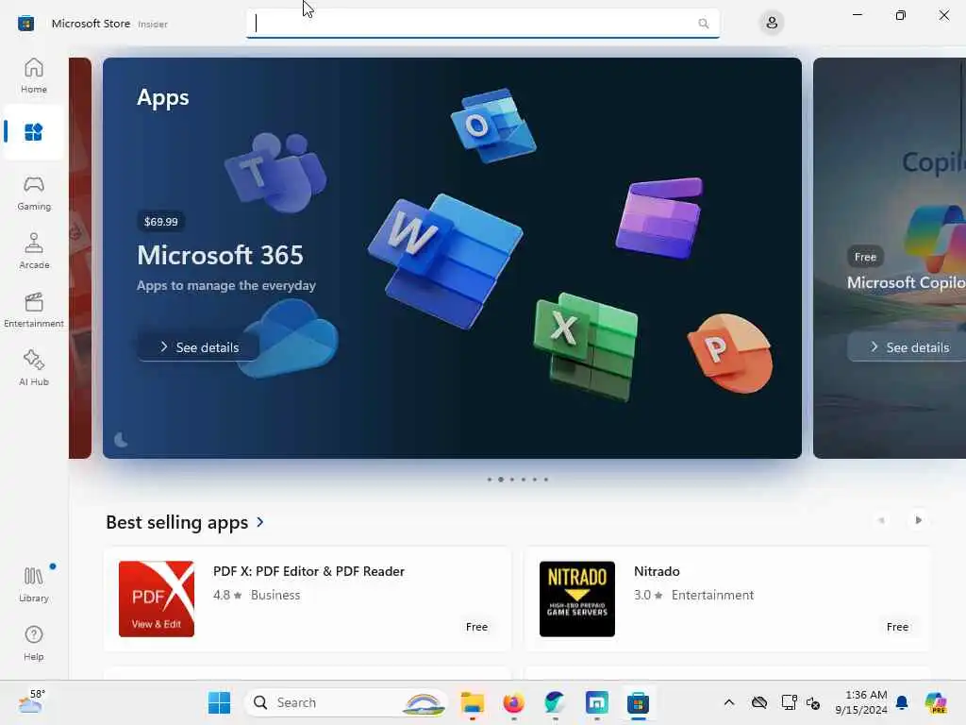The width and height of the screenshot is (966, 725).
Task: Open the AI Hub section
Action: coord(33,368)
